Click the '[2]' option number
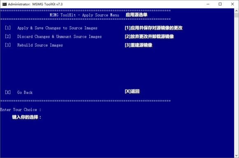Image resolution: width=239 pixels, height=158 pixels. pos(8,37)
